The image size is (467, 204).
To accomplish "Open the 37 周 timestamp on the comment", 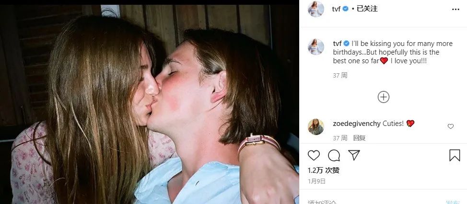I will [340, 138].
